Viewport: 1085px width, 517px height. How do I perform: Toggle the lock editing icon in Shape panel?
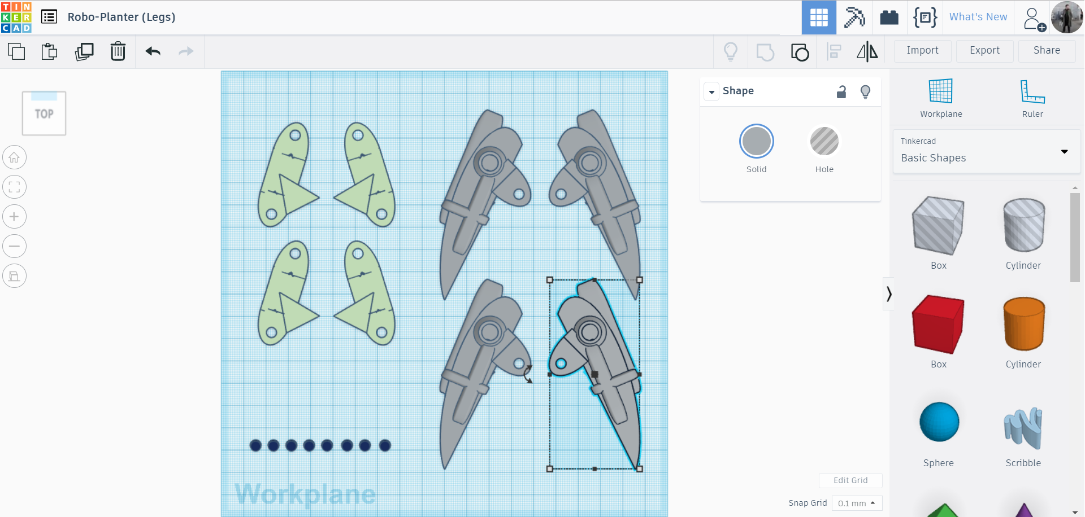pyautogui.click(x=841, y=92)
